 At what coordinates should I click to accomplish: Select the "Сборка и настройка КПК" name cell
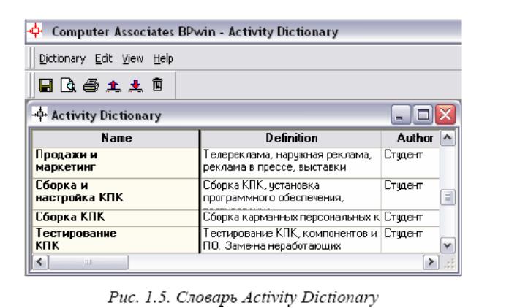[x=116, y=194]
